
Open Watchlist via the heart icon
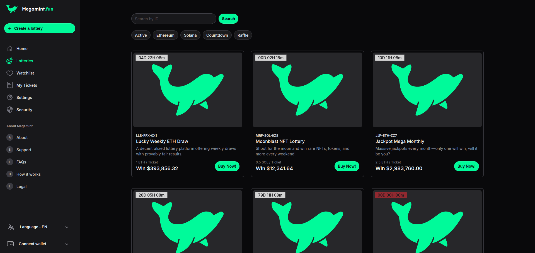click(10, 73)
